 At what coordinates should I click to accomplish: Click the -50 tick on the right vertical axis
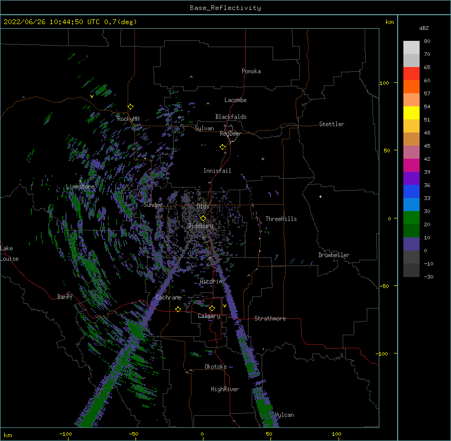point(384,286)
